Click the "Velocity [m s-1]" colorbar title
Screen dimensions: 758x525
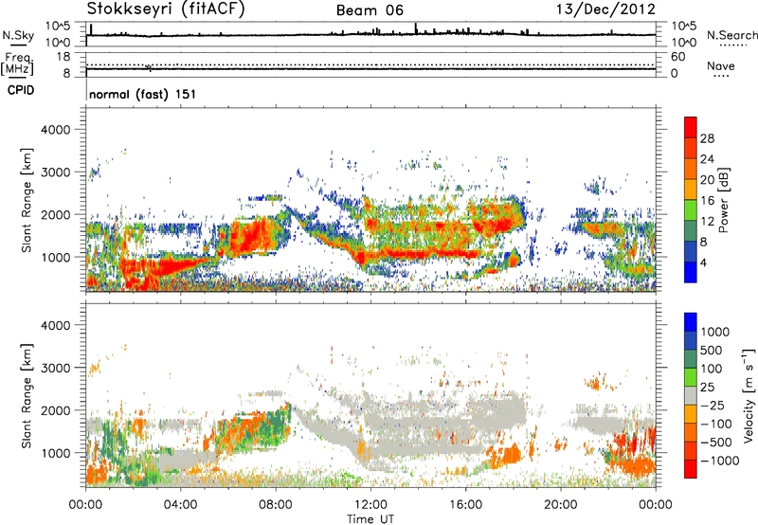[x=749, y=395]
